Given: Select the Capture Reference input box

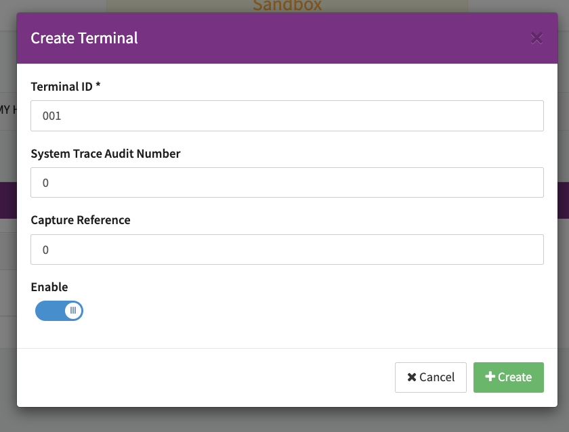Looking at the screenshot, I should (x=287, y=249).
